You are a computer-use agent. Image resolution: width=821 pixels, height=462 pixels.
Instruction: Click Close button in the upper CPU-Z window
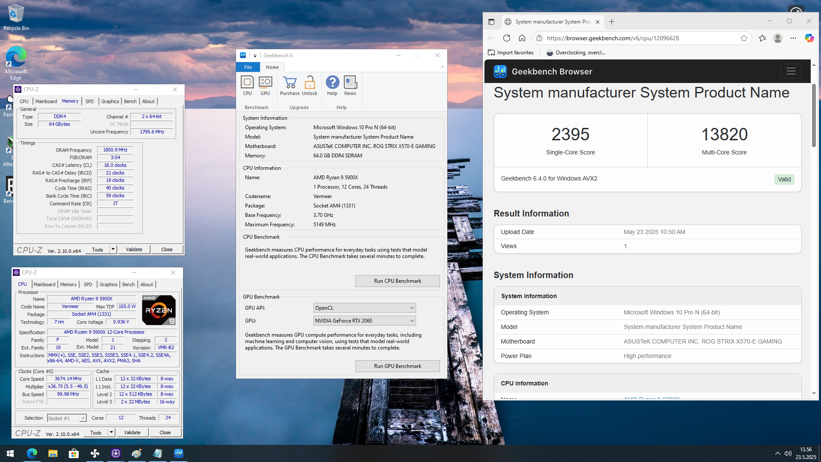click(167, 249)
